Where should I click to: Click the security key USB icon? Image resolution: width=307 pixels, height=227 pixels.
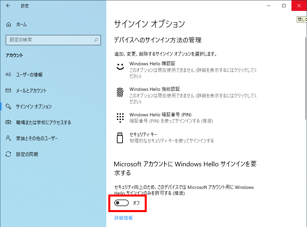pyautogui.click(x=120, y=138)
